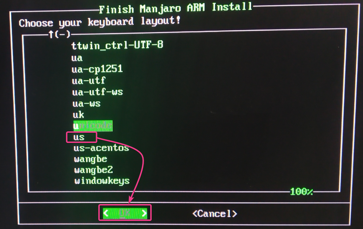Select the windowkeys layout
The height and width of the screenshot is (229, 363).
pyautogui.click(x=102, y=181)
